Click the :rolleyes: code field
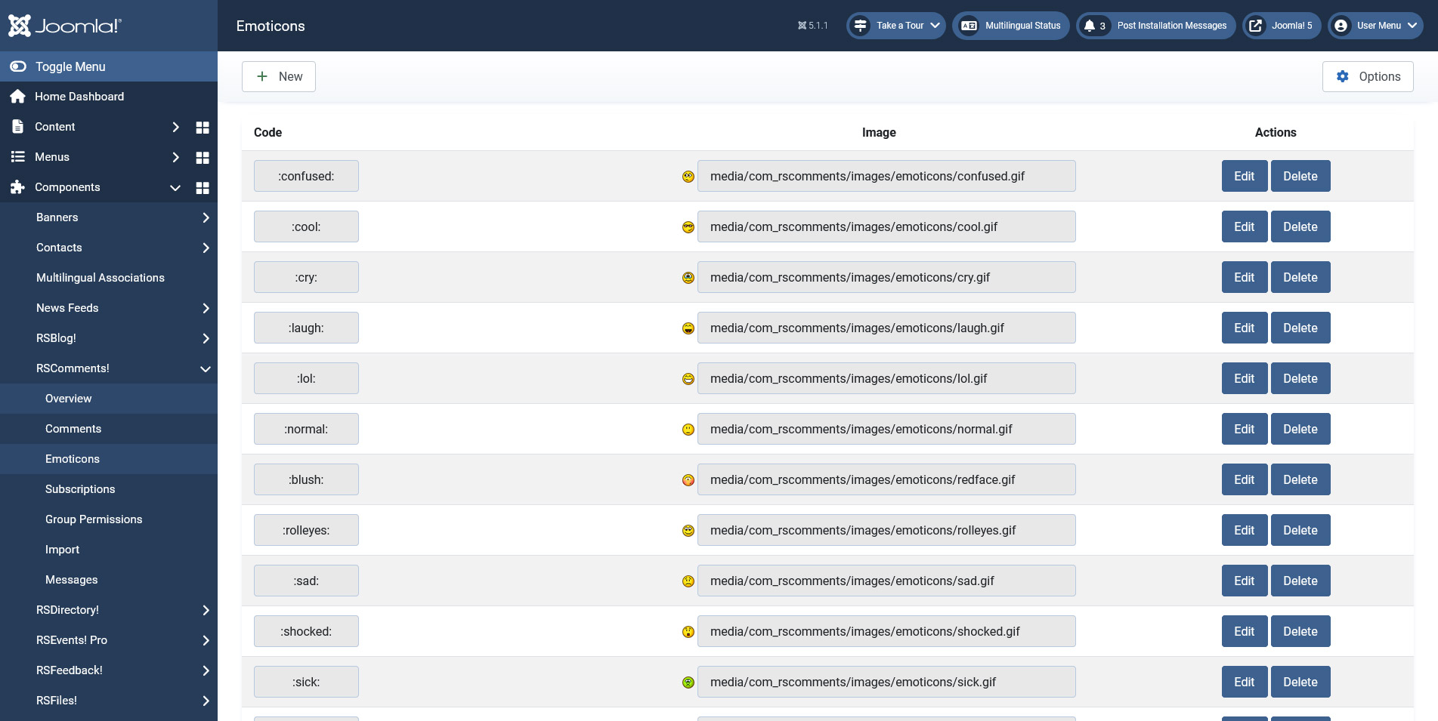The height and width of the screenshot is (721, 1438). point(306,530)
